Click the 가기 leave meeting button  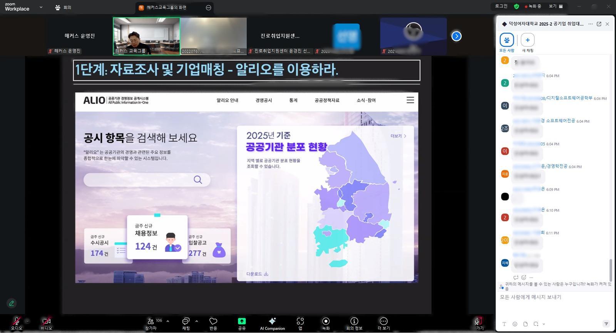click(479, 323)
